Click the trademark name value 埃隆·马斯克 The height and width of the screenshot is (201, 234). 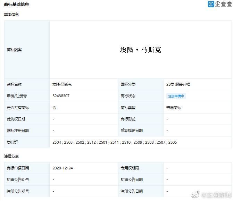coord(62,84)
